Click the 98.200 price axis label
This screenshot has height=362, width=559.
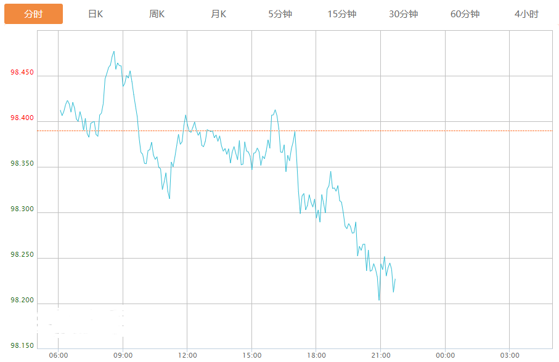[22, 300]
